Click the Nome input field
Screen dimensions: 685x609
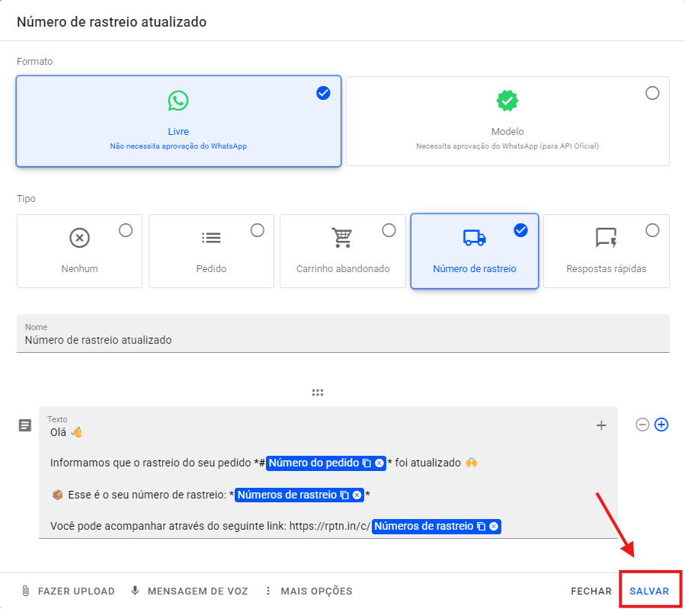pos(343,340)
